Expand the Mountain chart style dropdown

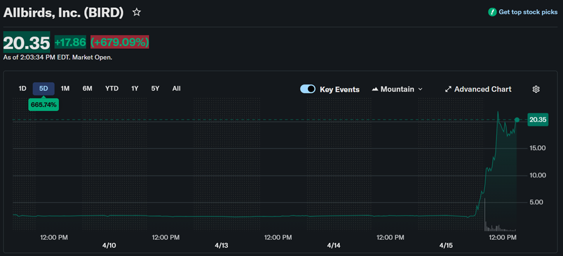pos(420,89)
